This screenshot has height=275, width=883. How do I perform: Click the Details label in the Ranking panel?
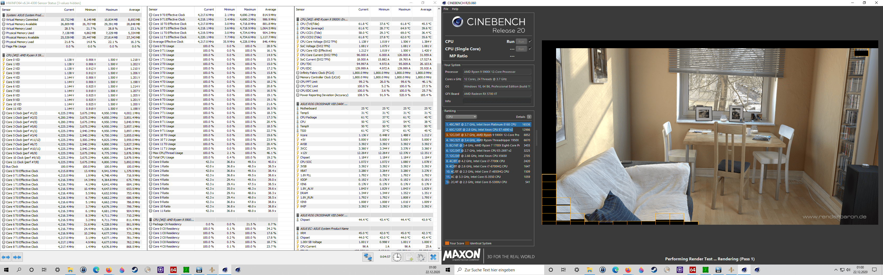[x=520, y=117]
